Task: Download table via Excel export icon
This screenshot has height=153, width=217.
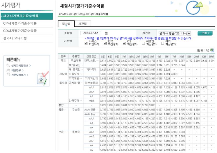Action: click(212, 50)
